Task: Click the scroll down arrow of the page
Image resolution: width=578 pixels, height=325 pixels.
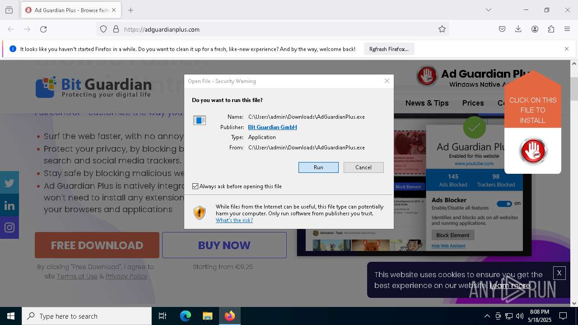Action: [x=574, y=303]
